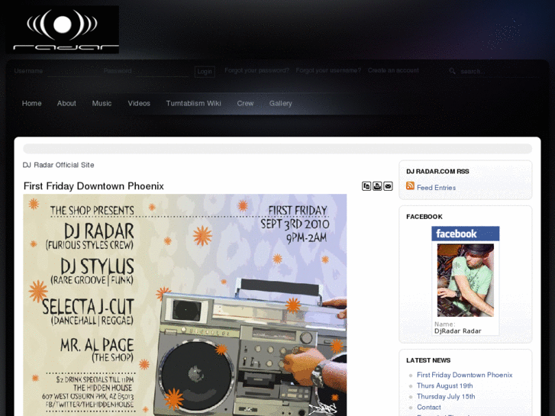
Task: Click the FACEBOOK module heading
Action: [424, 217]
